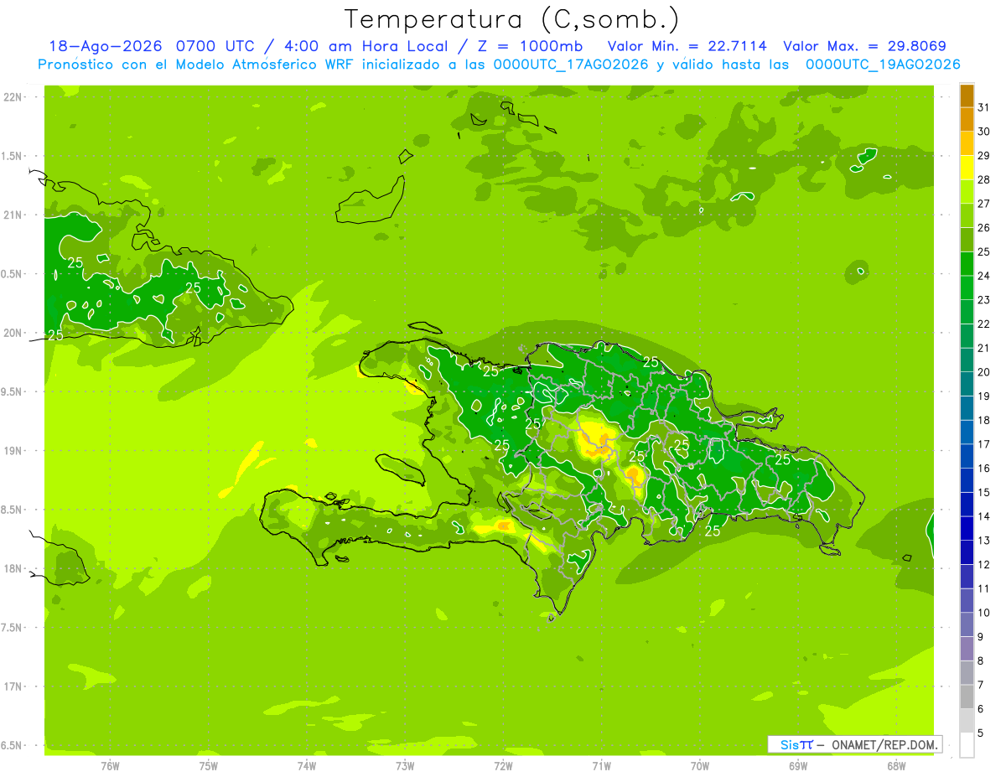Click the '75W' longitude axis label
The image size is (1006, 777).
click(x=209, y=766)
